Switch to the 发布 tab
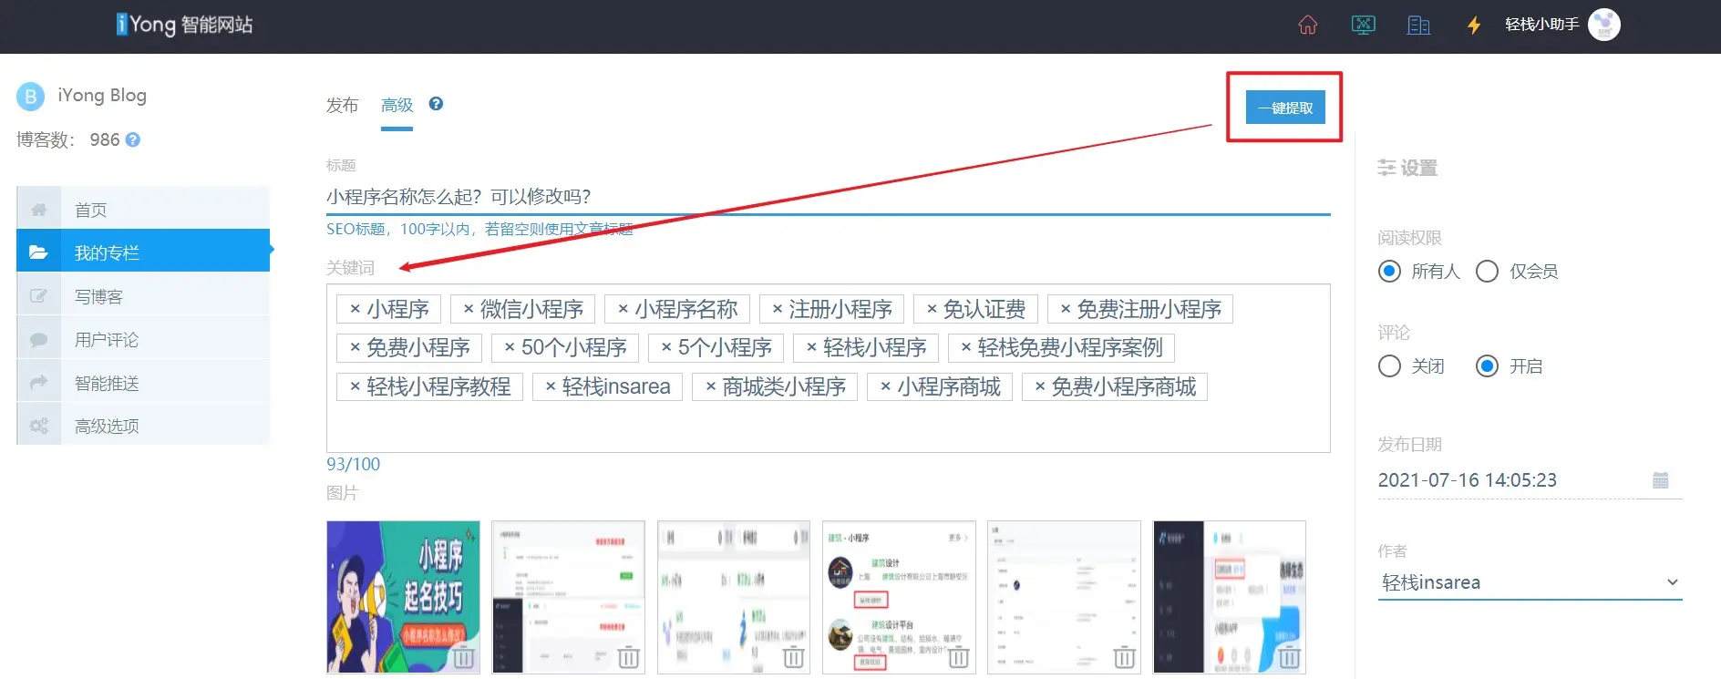The width and height of the screenshot is (1721, 679). point(342,106)
